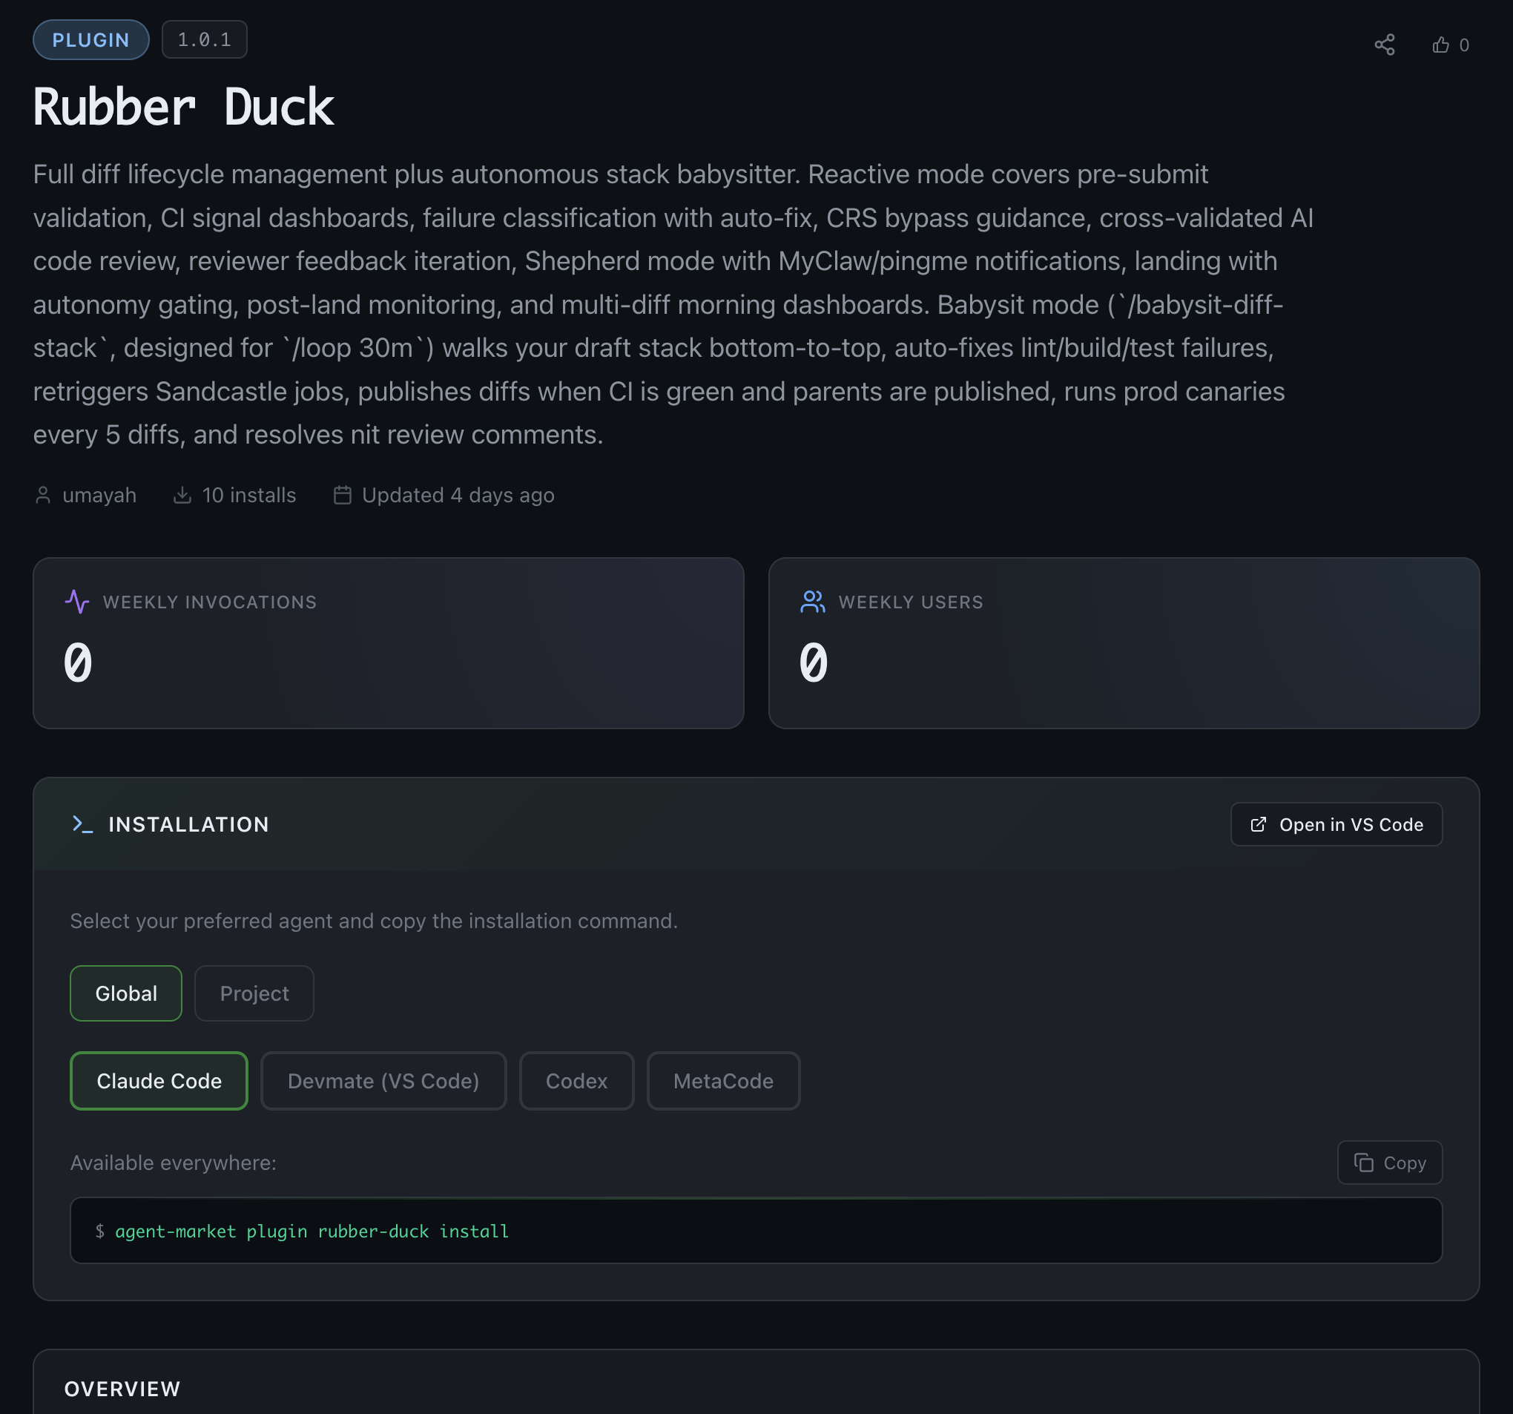Choose the Codex agent
1513x1414 pixels.
[x=576, y=1080]
